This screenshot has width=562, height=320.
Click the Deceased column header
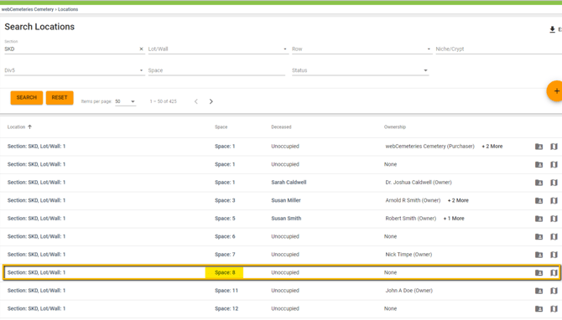[281, 127]
